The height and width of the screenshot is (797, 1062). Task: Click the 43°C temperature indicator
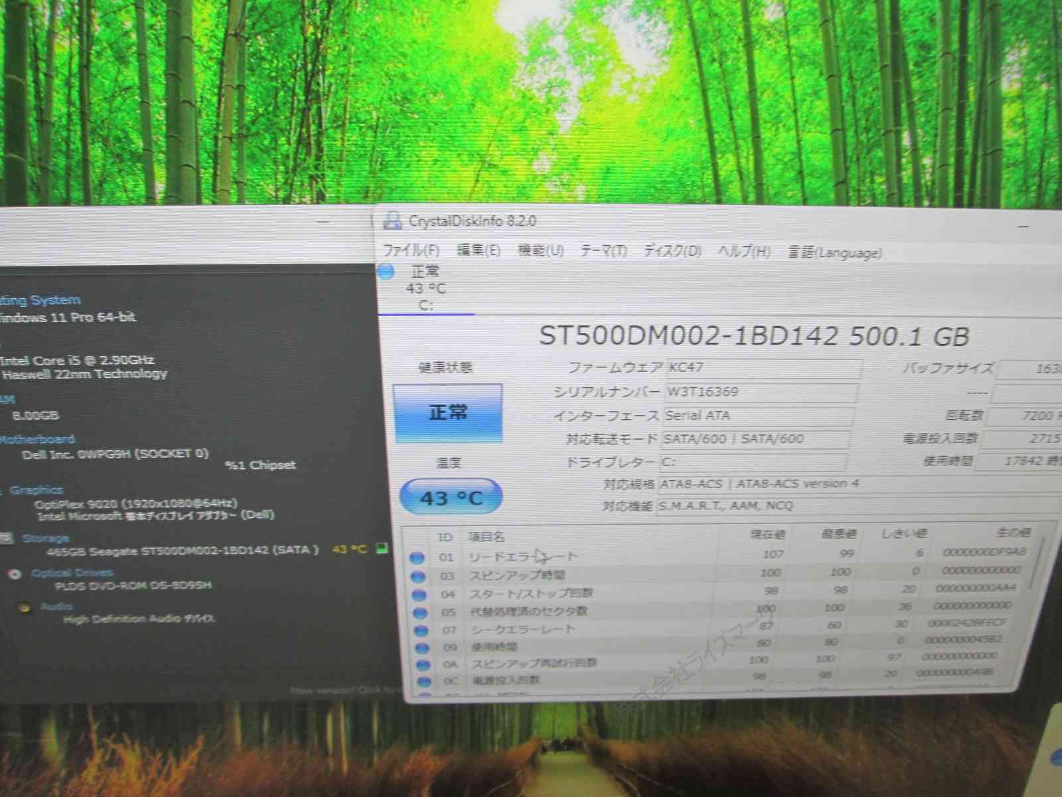[x=450, y=496]
